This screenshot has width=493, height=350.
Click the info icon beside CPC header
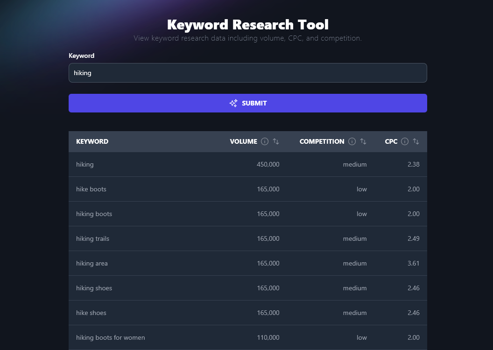coord(404,141)
